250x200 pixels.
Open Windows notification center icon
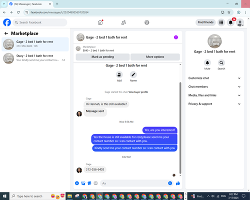pos(243,196)
